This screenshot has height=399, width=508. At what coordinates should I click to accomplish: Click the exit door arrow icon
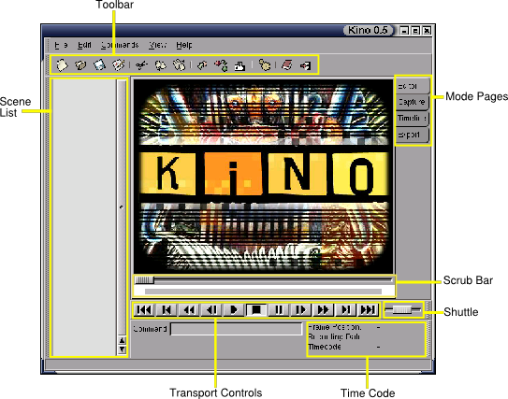point(306,65)
